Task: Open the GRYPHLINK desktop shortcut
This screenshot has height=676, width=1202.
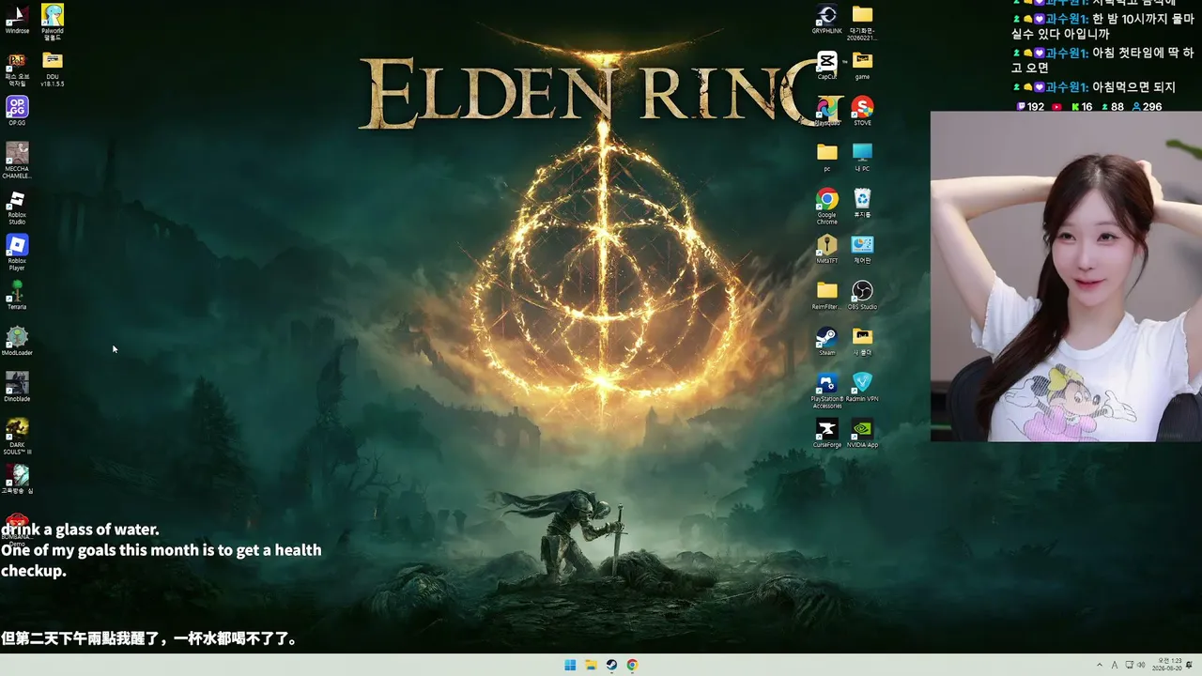Action: (827, 19)
